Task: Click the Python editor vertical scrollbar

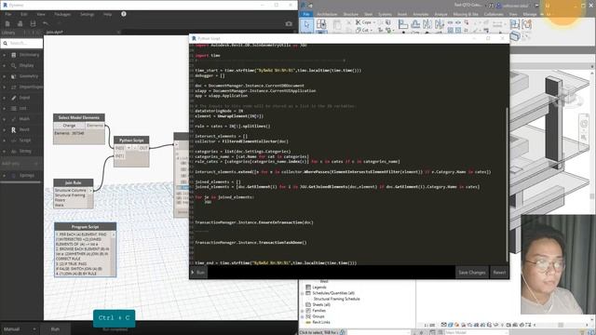Action: coord(507,184)
